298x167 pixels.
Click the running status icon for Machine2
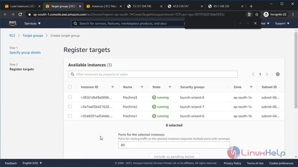click(154, 107)
